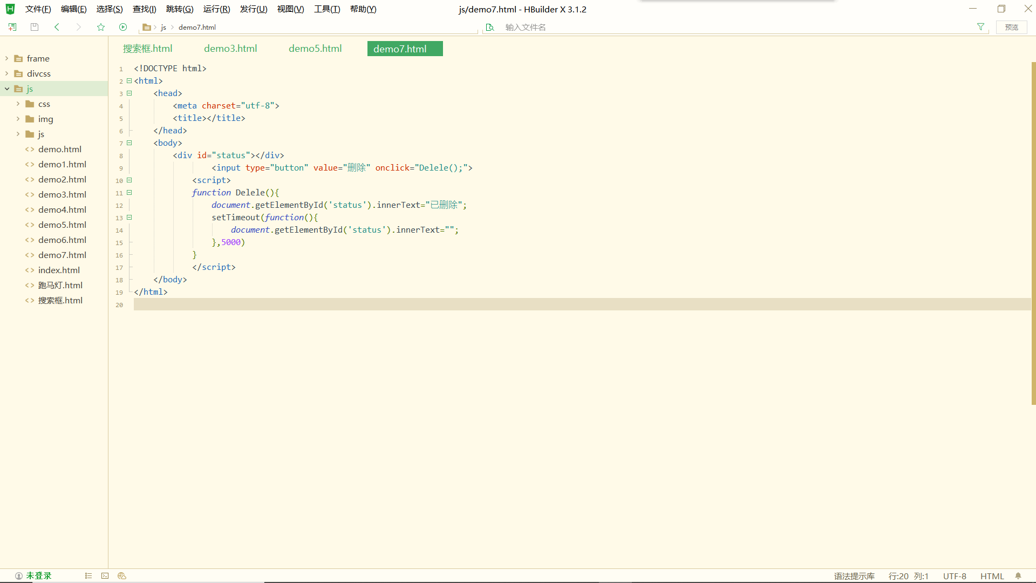Switch to the 搜索框.html tab
1036x583 pixels.
click(148, 49)
